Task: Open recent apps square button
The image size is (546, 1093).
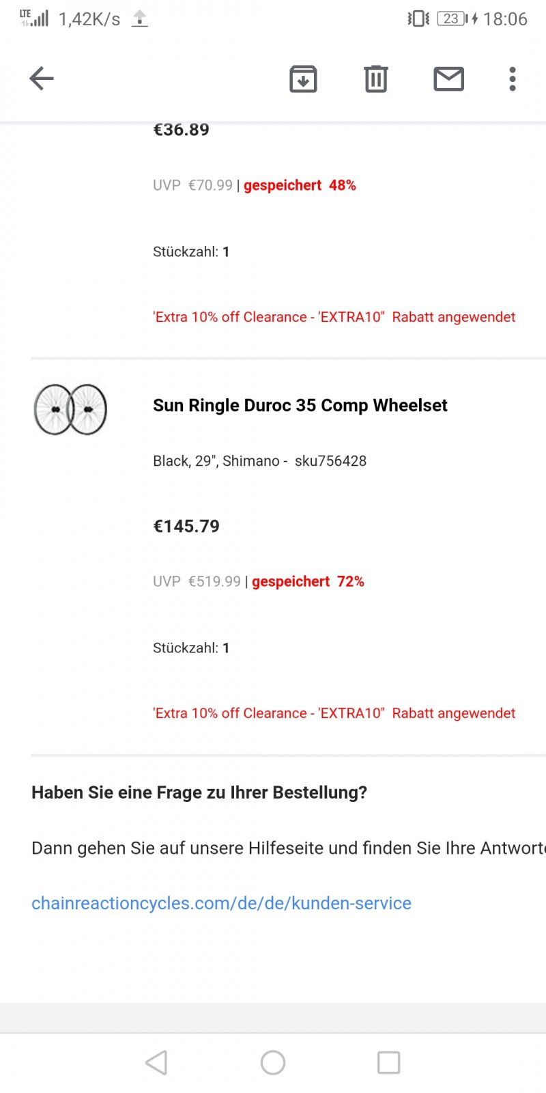Action: click(388, 1062)
